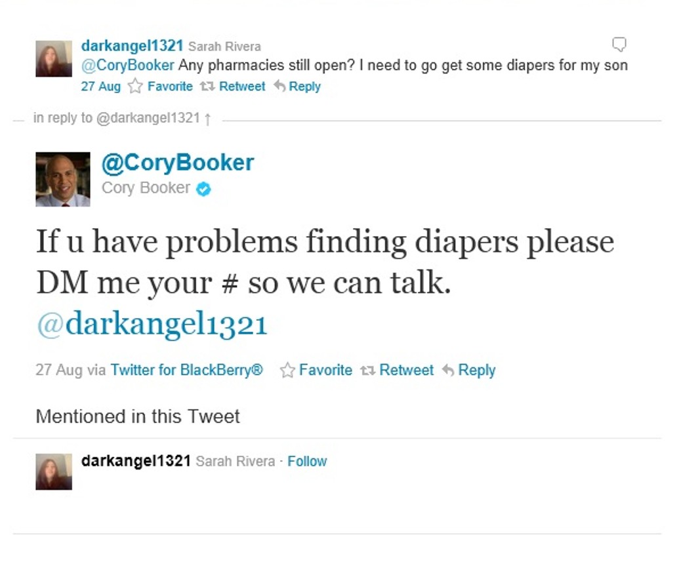Click the star icon in the top tweet
The height and width of the screenshot is (564, 677).
pyautogui.click(x=135, y=86)
